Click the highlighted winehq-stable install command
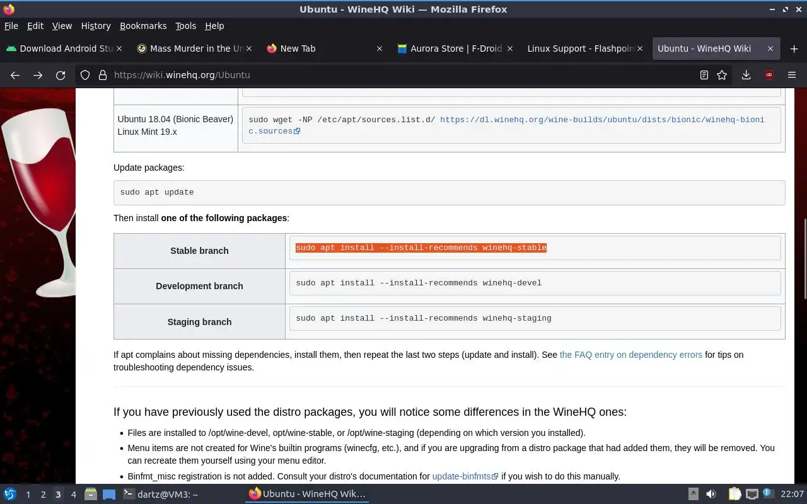This screenshot has height=504, width=807. tap(421, 248)
